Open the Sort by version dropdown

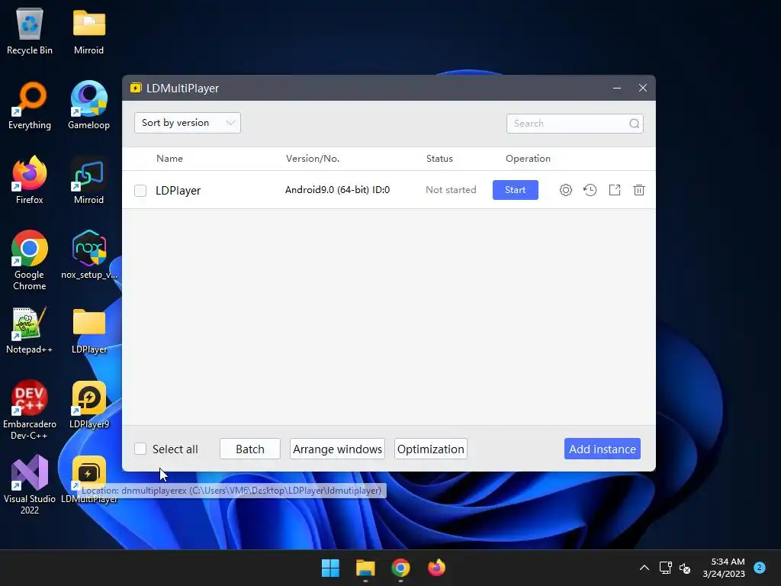pyautogui.click(x=188, y=123)
